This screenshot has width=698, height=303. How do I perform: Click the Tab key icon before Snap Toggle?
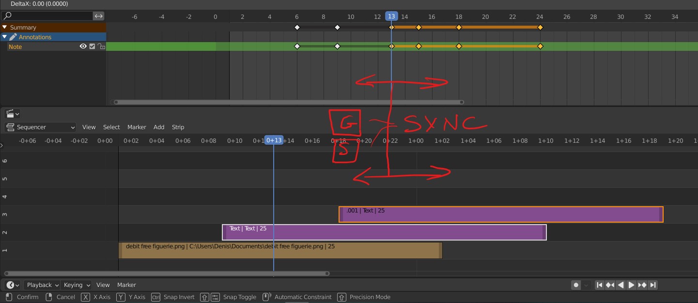tap(216, 297)
